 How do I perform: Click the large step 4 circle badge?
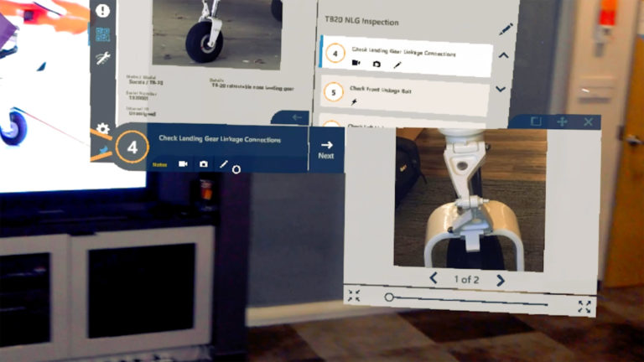click(x=132, y=147)
